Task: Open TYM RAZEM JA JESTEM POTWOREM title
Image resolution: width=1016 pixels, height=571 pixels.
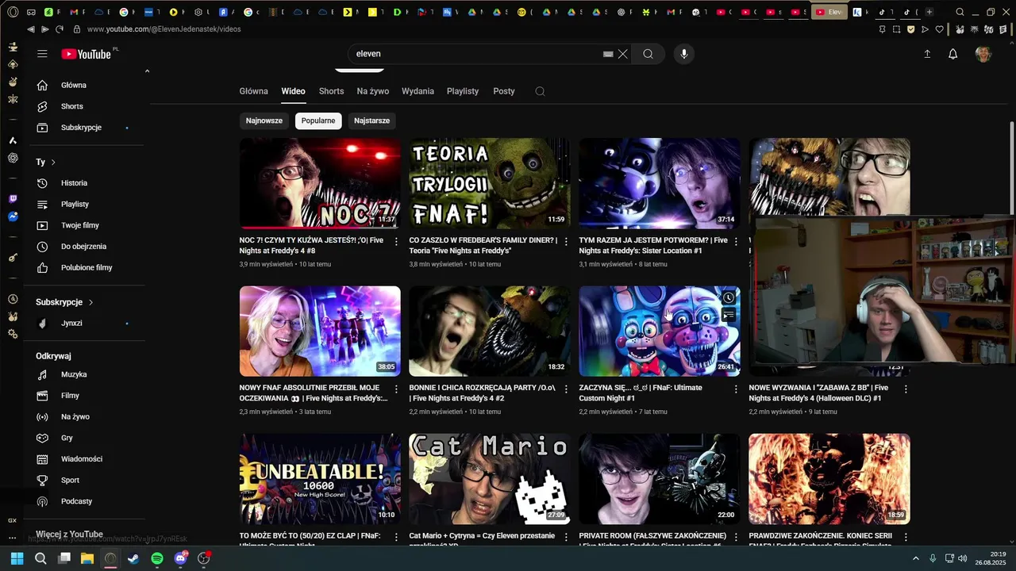Action: tap(653, 245)
